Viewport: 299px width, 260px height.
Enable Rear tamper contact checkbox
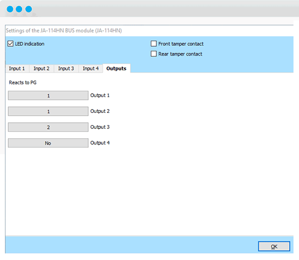tap(154, 54)
